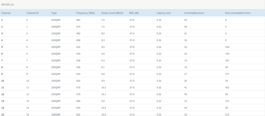265x116 pixels.
Task: Click the Channel ID column header
Action: pyautogui.click(x=32, y=13)
